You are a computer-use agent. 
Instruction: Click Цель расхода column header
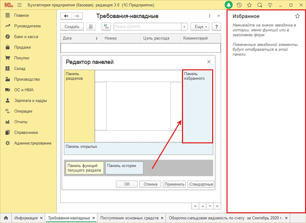click(x=161, y=38)
